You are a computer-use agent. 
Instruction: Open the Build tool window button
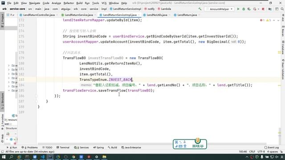112,148
